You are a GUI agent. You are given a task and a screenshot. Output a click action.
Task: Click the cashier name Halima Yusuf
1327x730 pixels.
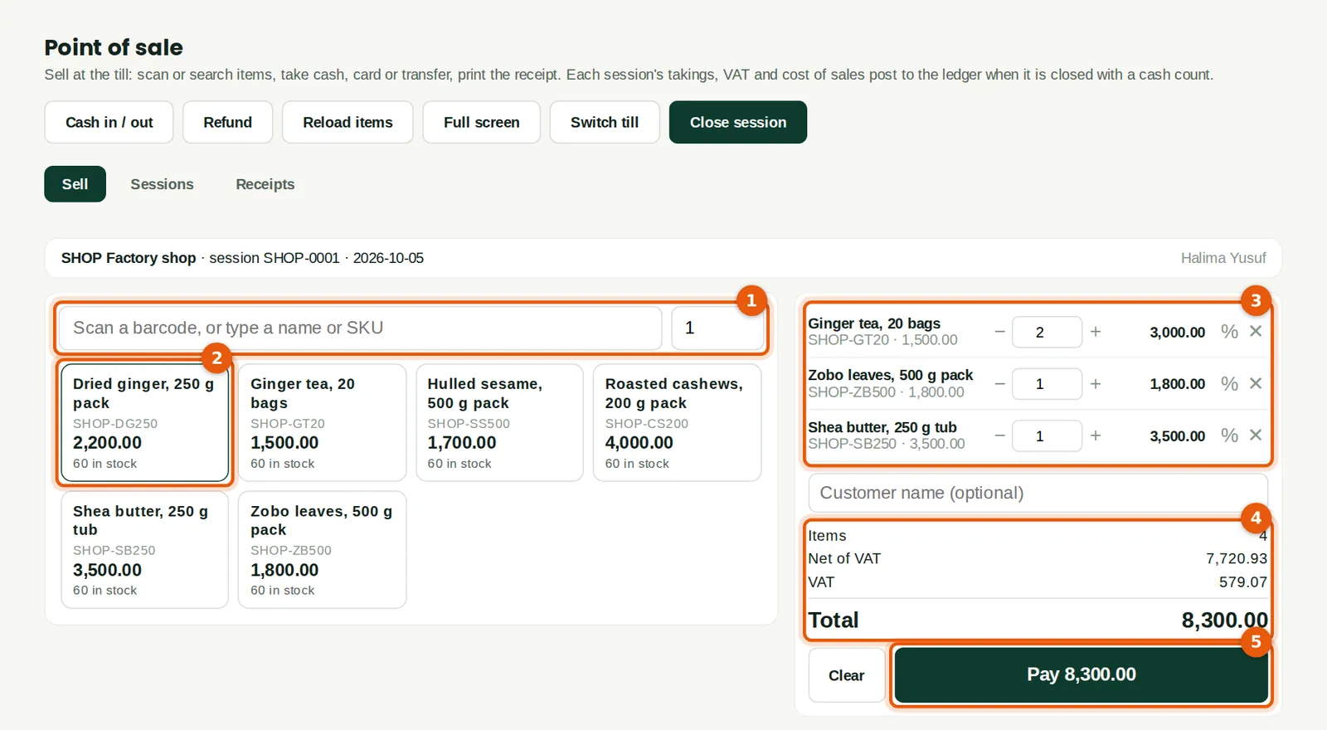click(x=1223, y=258)
